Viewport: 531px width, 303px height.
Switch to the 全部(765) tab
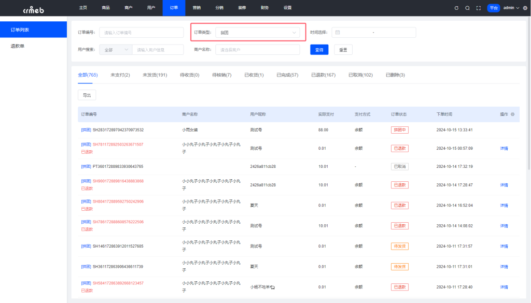point(88,75)
